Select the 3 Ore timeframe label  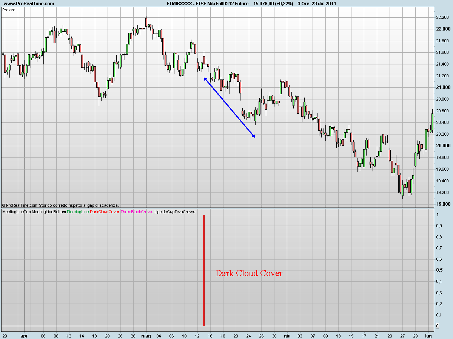click(x=304, y=4)
